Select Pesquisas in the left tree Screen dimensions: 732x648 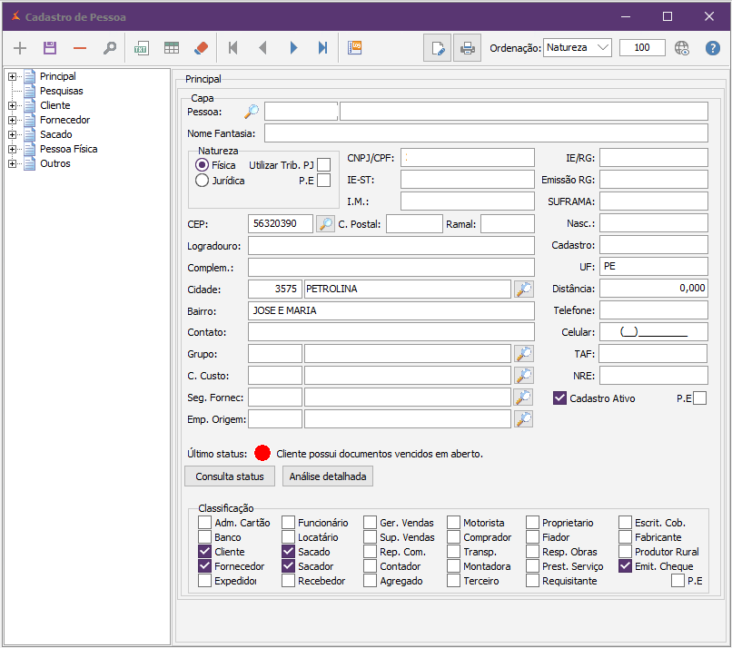point(61,92)
